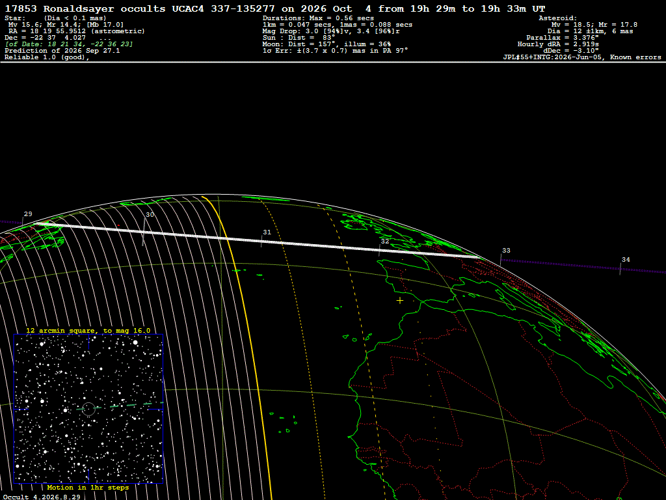The height and width of the screenshot is (500, 666).
Task: Click the 12 arcmin square caption
Action: tap(88, 330)
